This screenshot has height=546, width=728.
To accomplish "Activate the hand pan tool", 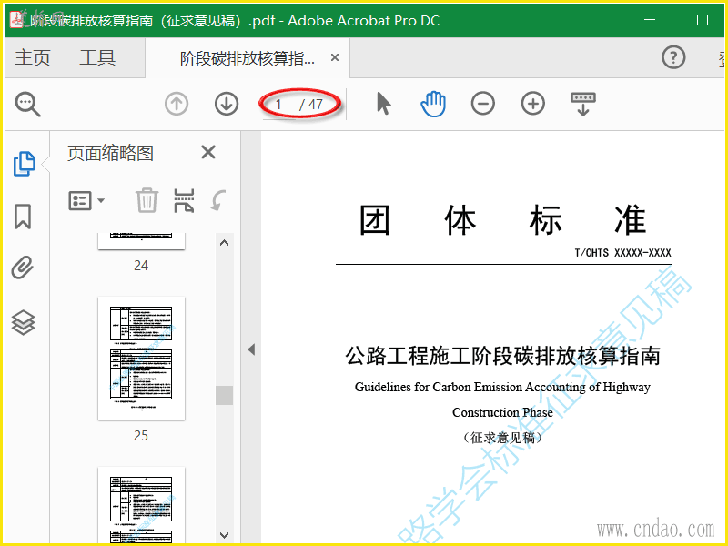I will click(433, 104).
